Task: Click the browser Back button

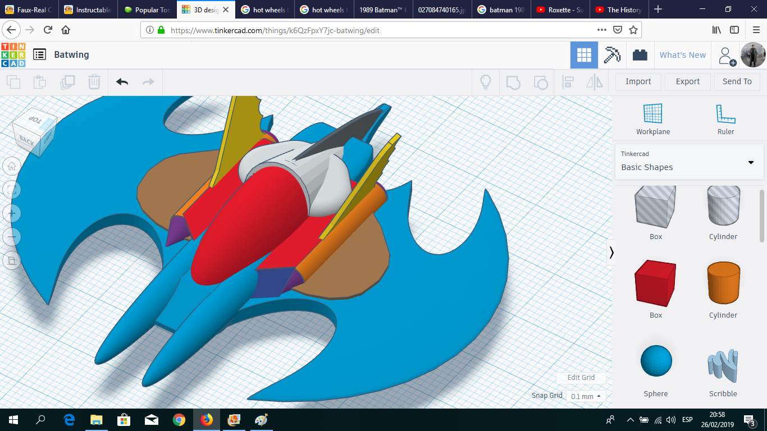Action: [12, 30]
